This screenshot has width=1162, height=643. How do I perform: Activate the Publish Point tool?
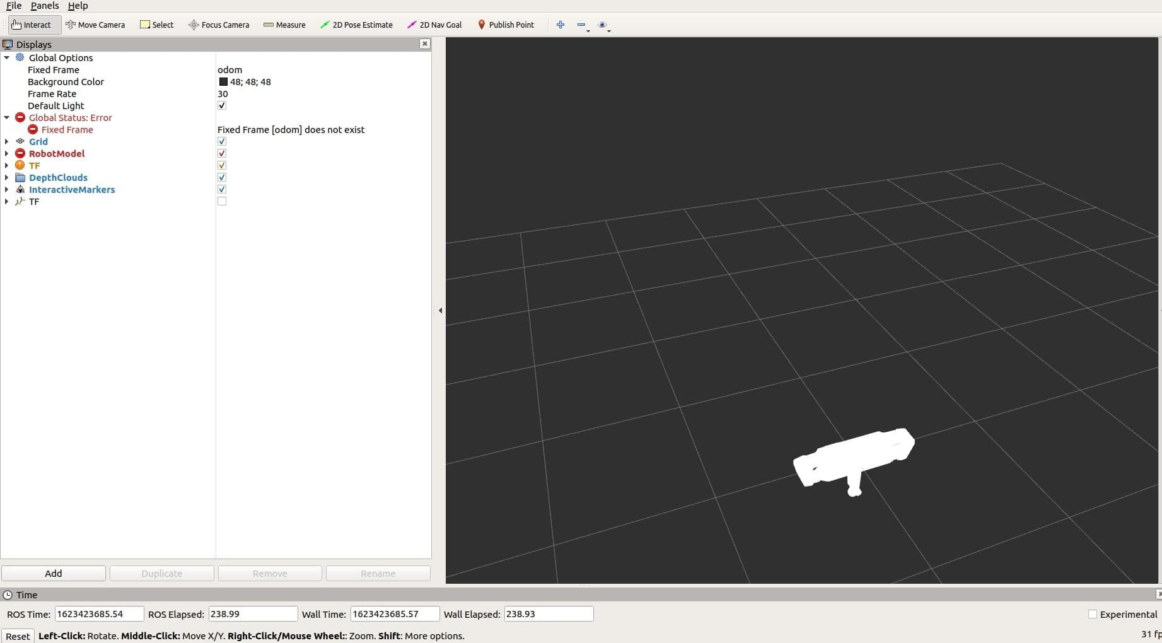pos(506,25)
